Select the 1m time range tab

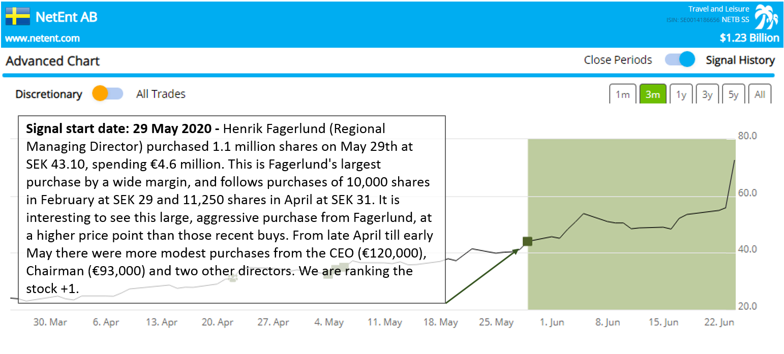tap(622, 94)
